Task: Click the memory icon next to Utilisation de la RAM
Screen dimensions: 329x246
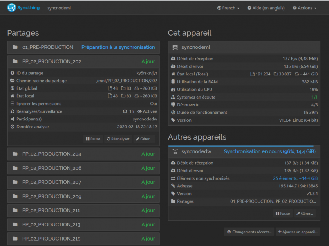Action: click(x=173, y=82)
